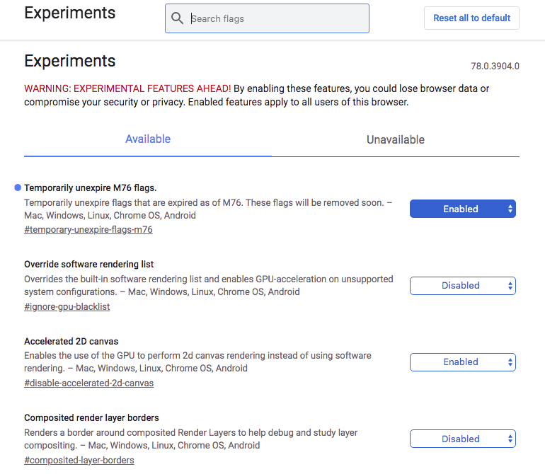Click the version number 78.0.3904.0
This screenshot has width=545, height=474.
[495, 66]
